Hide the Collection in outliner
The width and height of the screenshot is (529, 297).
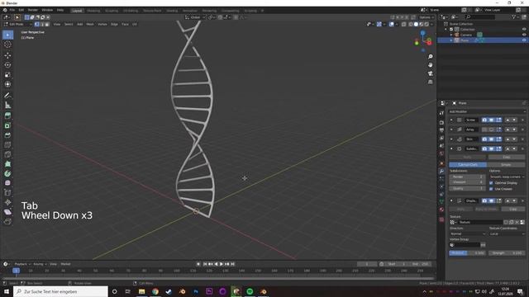coord(524,30)
